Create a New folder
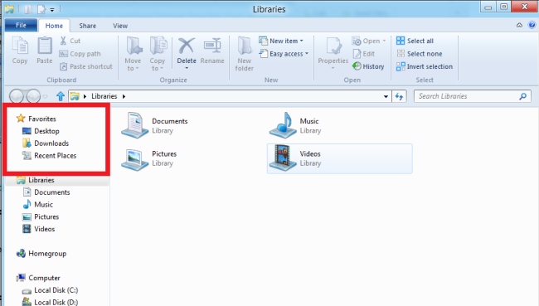This screenshot has height=306, width=539. coord(245,54)
